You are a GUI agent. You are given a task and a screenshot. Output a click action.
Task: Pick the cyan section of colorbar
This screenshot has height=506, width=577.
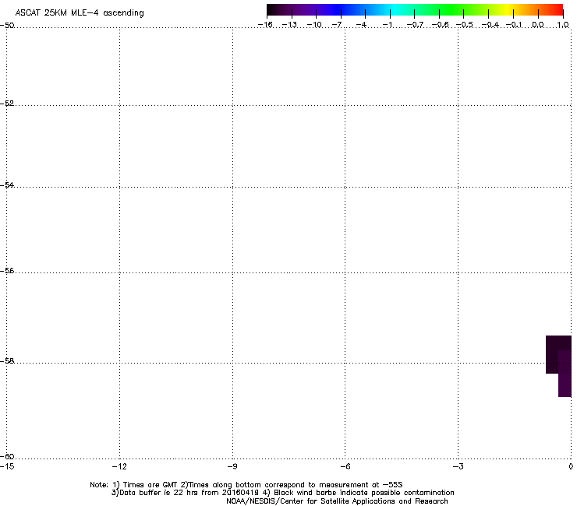point(394,10)
